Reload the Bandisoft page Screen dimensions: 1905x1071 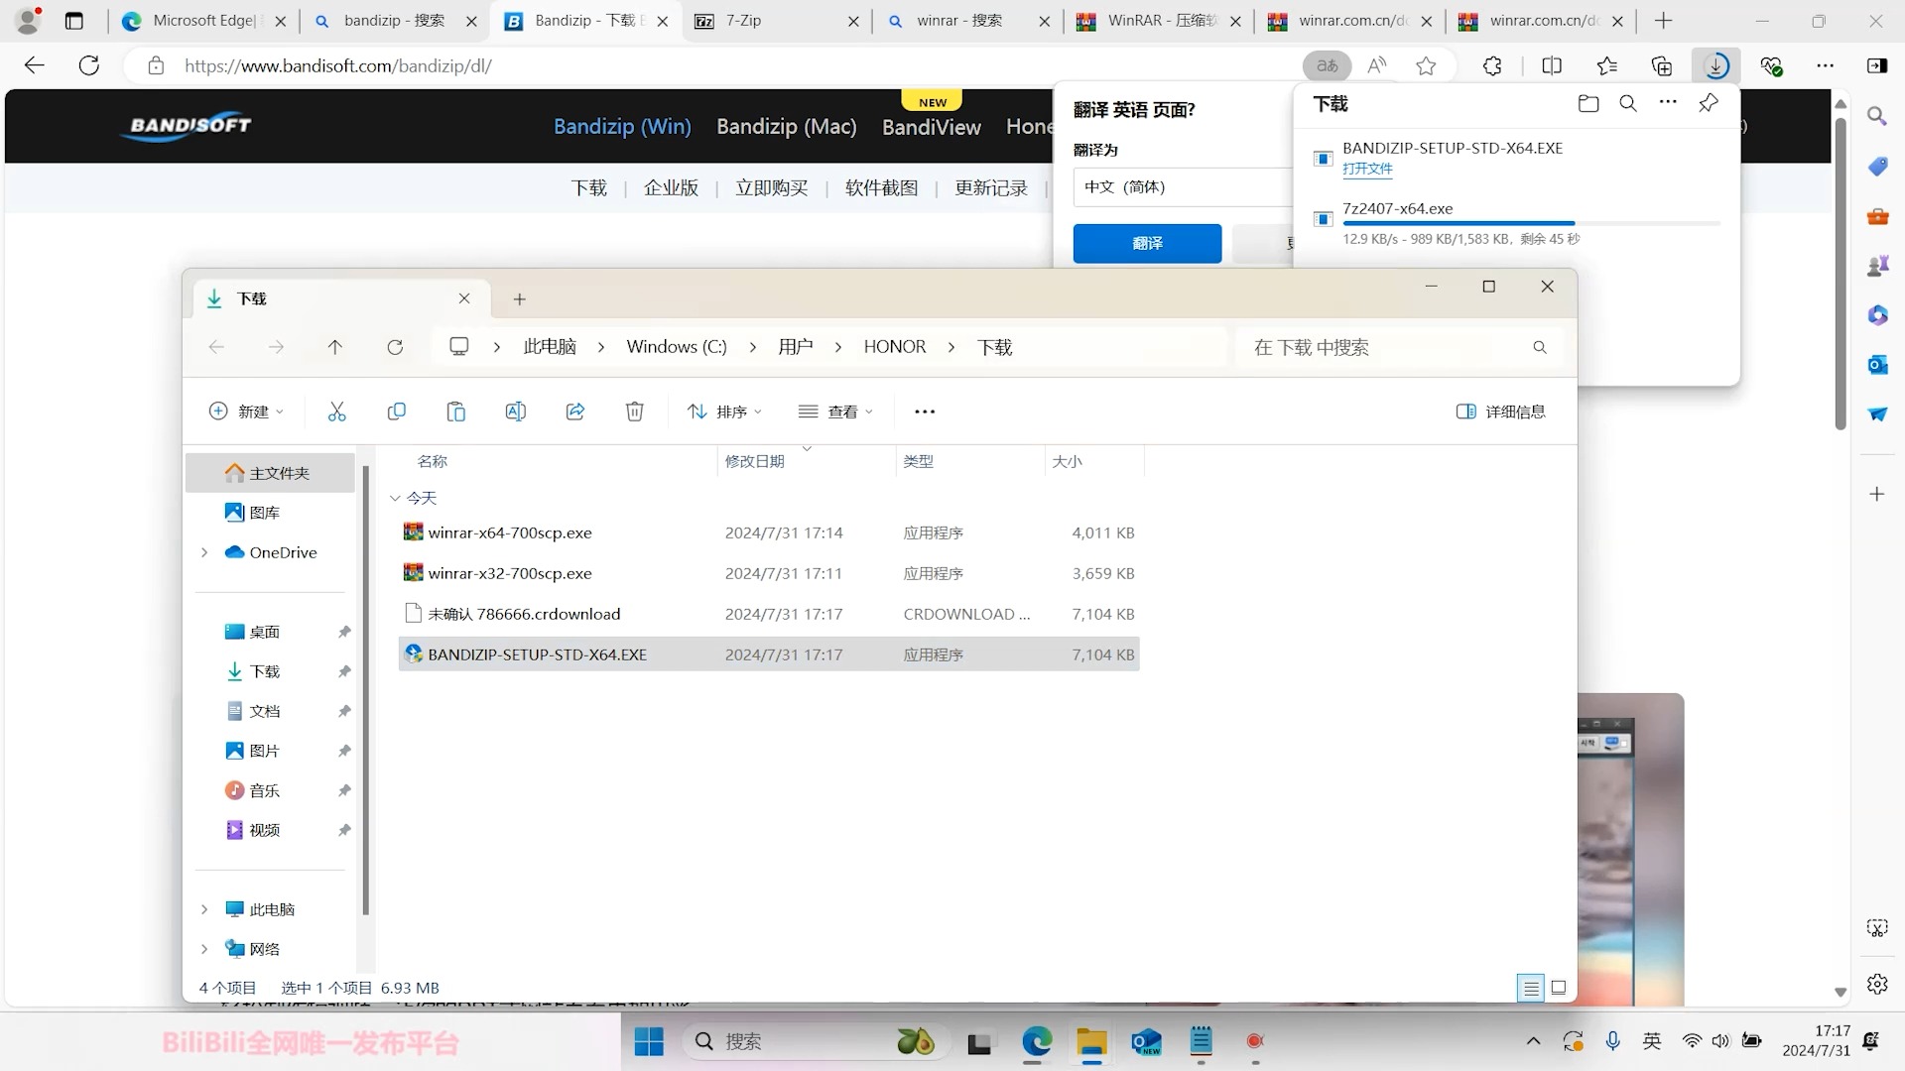click(89, 66)
